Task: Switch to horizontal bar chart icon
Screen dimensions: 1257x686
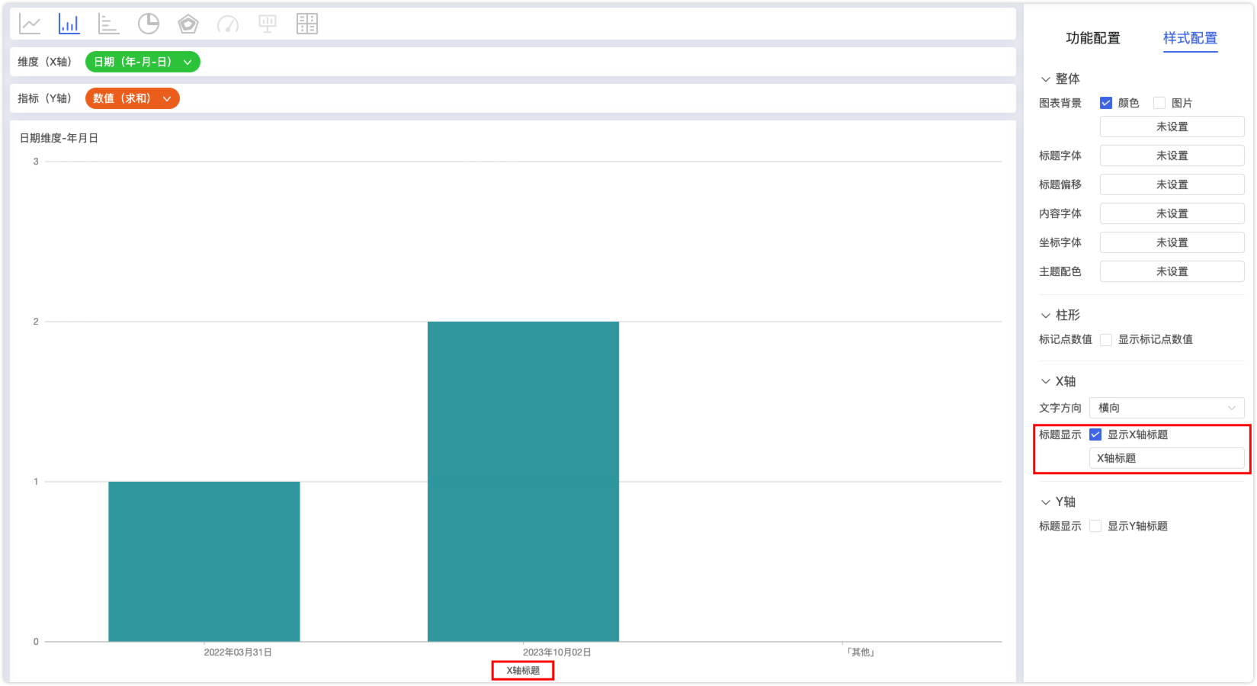Action: click(109, 24)
